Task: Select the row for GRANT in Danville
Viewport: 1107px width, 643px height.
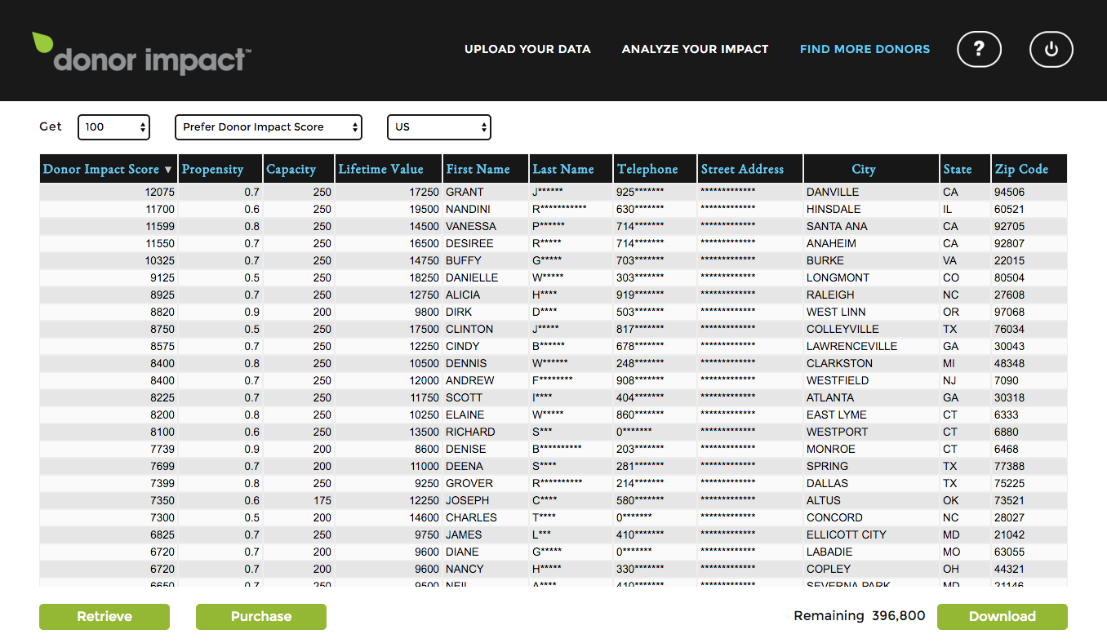Action: tap(465, 193)
